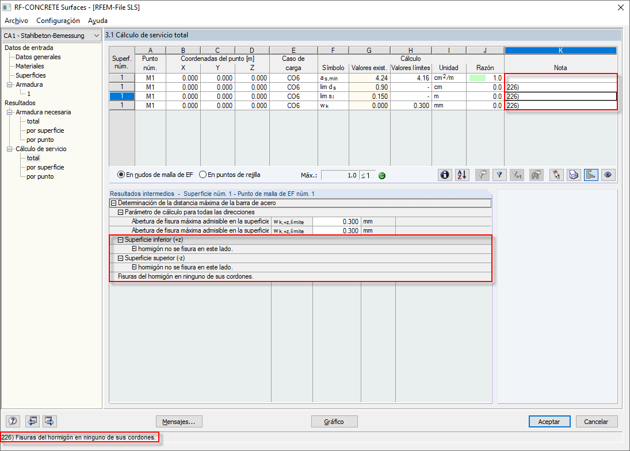The height and width of the screenshot is (451, 630).
Task: Collapse the 'Superficie inferior (+z)' section
Action: click(120, 240)
